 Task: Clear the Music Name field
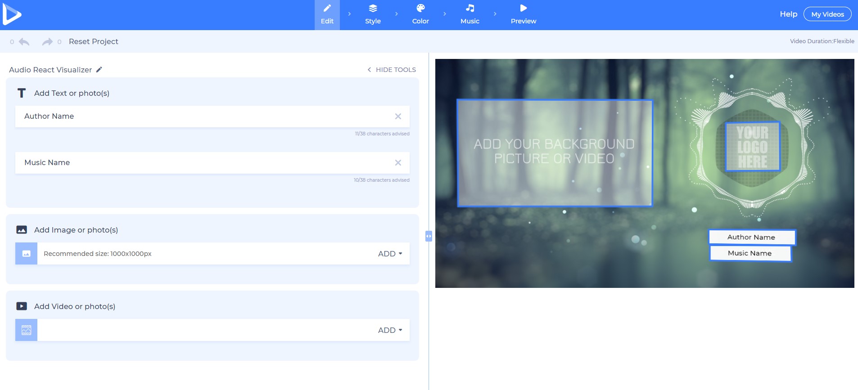[x=398, y=163]
